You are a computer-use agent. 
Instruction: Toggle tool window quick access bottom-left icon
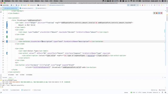(1, 92)
